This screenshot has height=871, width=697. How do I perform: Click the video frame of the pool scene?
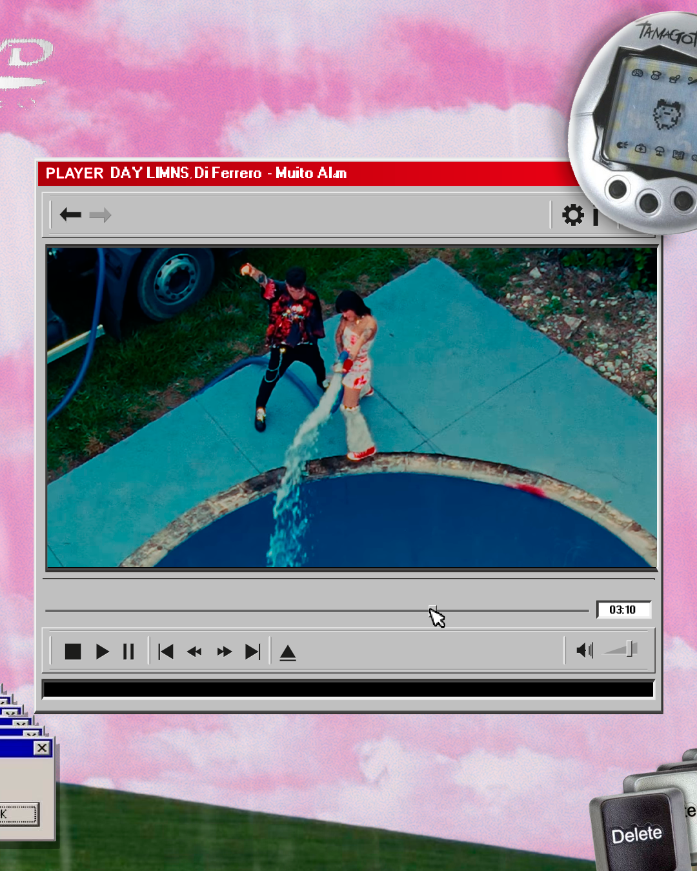(352, 408)
